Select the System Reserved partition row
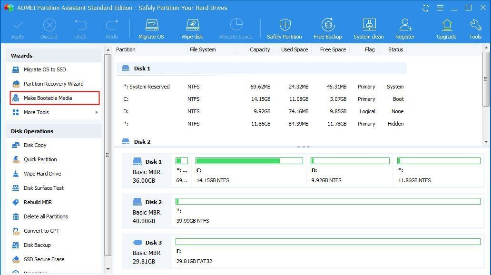Screen dimensions: 491x275 click(262, 87)
